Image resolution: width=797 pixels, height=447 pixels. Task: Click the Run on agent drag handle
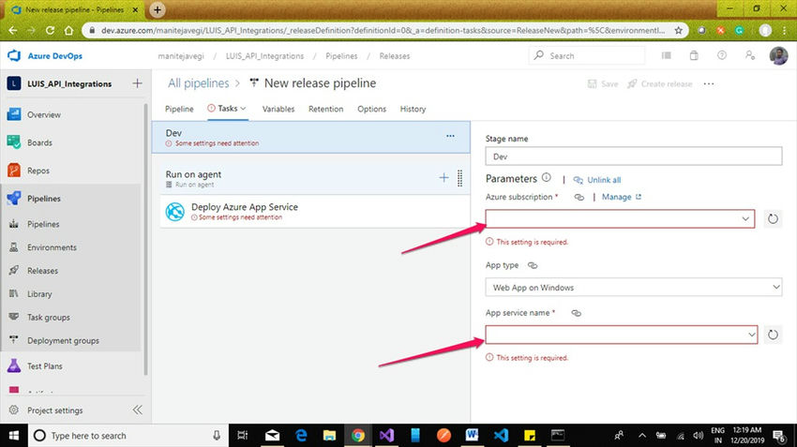point(460,178)
